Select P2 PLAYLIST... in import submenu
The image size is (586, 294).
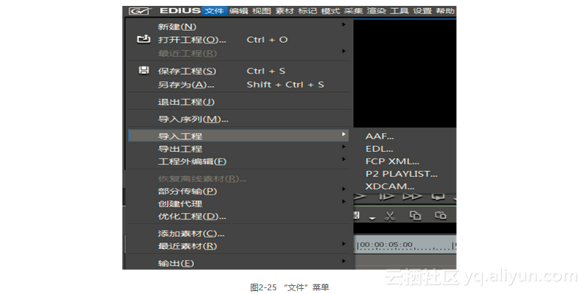(x=401, y=174)
